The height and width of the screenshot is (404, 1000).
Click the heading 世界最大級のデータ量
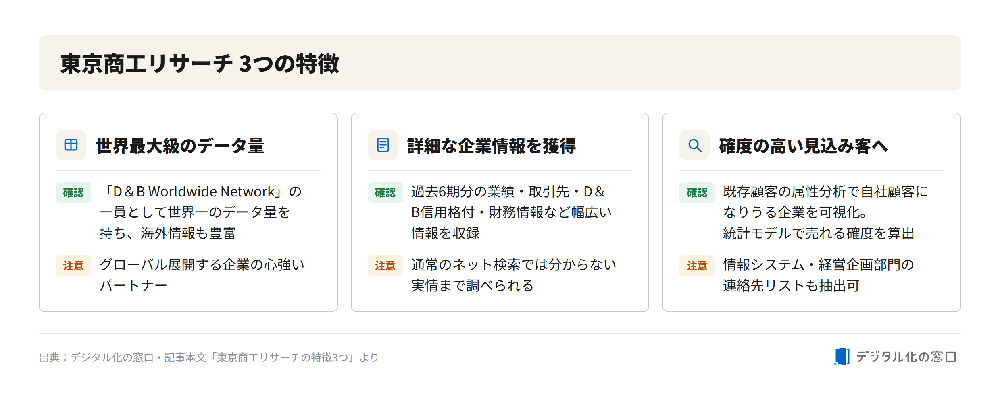pos(180,146)
